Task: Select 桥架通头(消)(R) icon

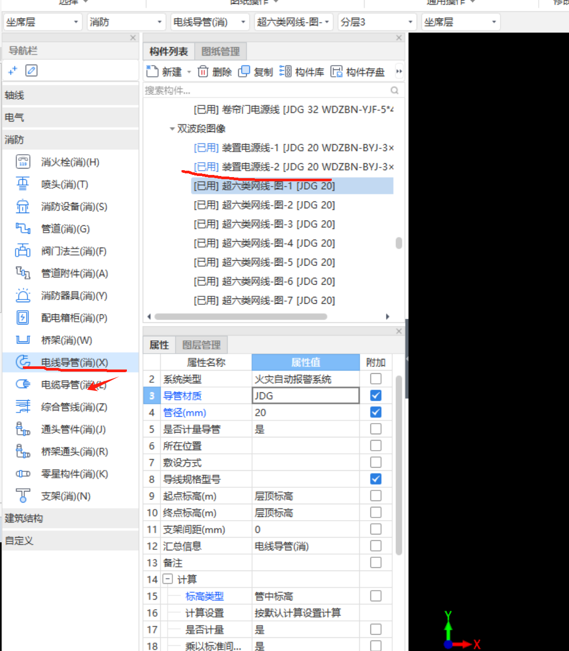Action: point(23,451)
